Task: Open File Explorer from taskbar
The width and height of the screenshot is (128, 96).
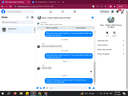Action: pos(21,93)
